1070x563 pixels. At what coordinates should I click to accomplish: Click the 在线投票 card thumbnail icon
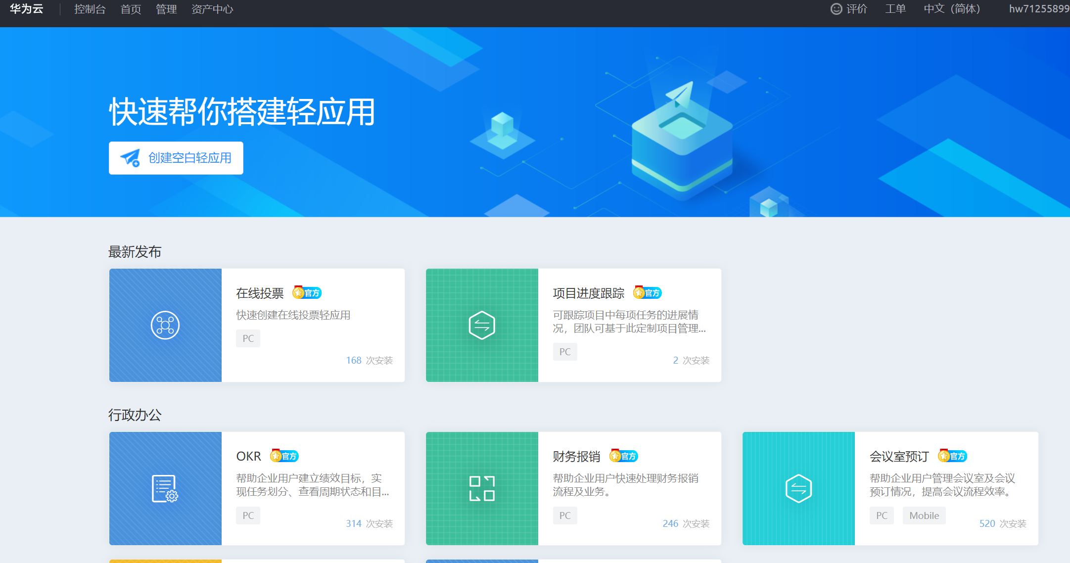(x=165, y=325)
